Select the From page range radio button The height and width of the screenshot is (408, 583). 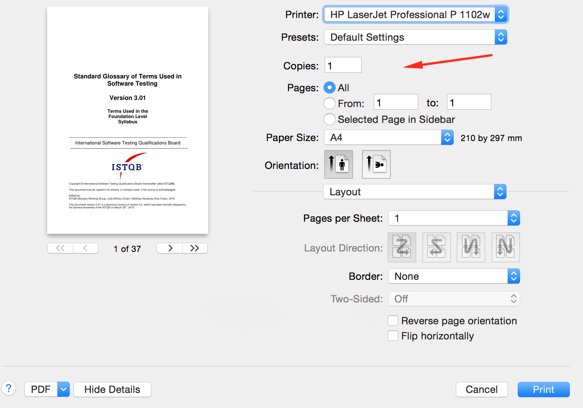[x=330, y=103]
